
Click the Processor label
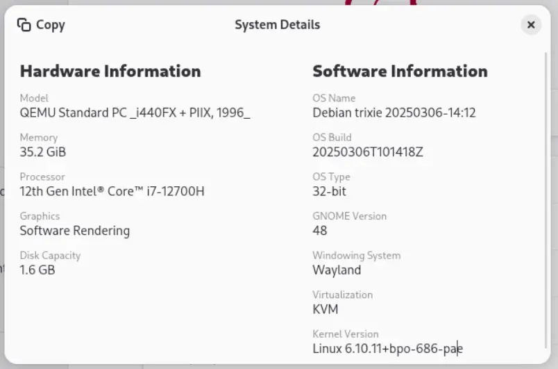click(42, 177)
